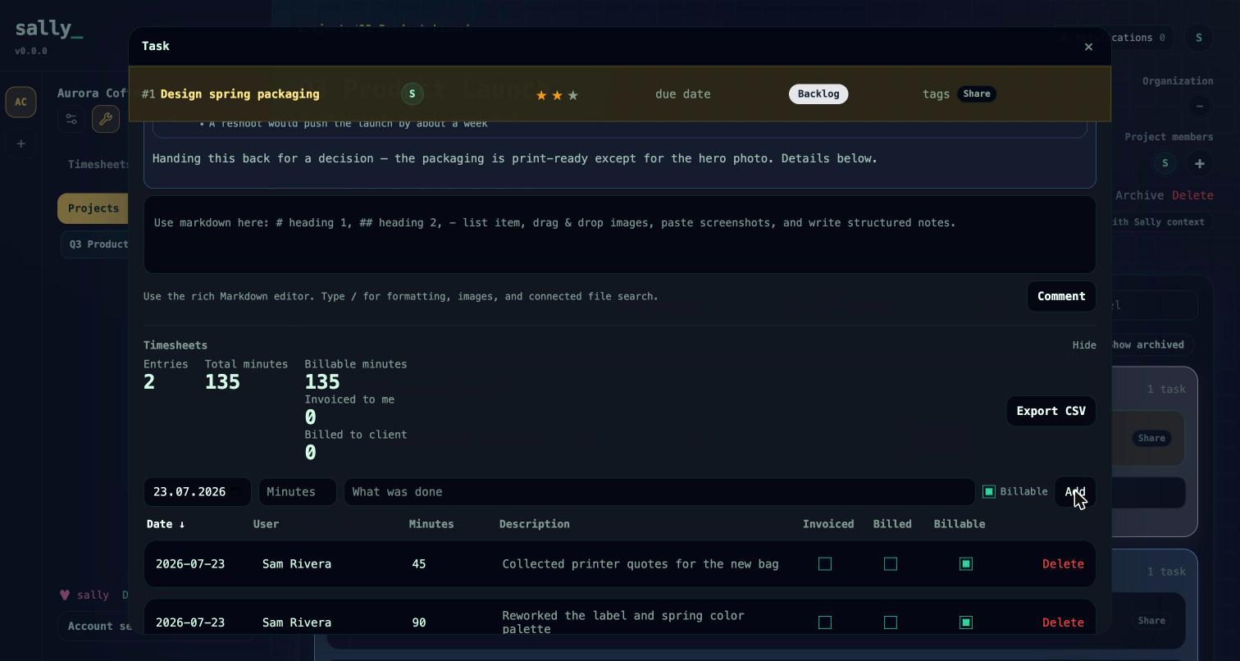Open the date picker calendar icon
This screenshot has height=661, width=1240.
[236, 492]
